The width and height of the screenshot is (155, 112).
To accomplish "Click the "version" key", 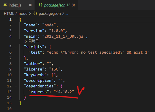I will (34, 31).
